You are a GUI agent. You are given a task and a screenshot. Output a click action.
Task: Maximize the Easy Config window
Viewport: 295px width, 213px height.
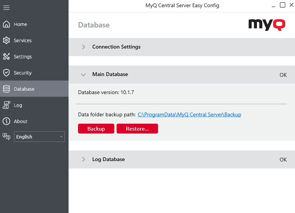tap(283, 5)
